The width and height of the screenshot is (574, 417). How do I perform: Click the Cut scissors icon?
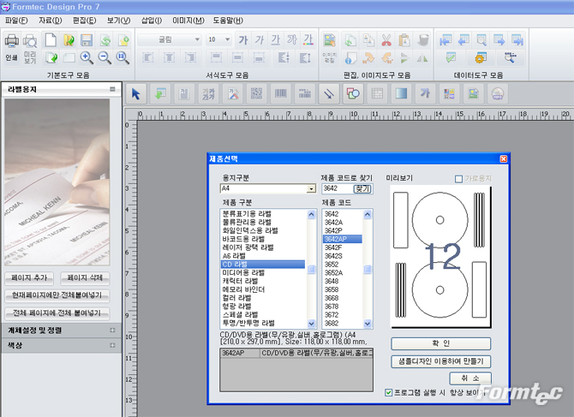tap(386, 40)
